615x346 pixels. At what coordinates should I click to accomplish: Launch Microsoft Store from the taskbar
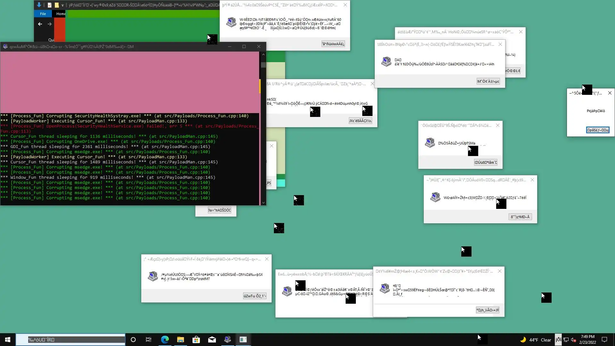(196, 340)
